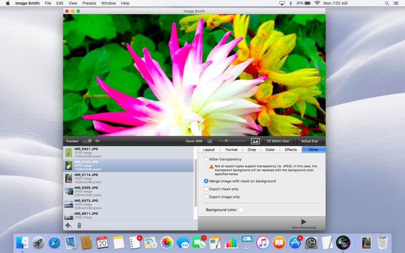Open Calendar from the dock
Screen dimensions: 405x253
102,243
